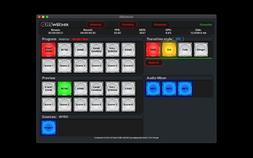Viewport: 253px width, 158px height.
Task: Toggle the Studio On mode button
Action: pyautogui.click(x=154, y=62)
